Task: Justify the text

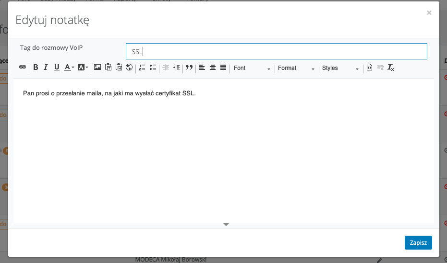Action: 223,67
